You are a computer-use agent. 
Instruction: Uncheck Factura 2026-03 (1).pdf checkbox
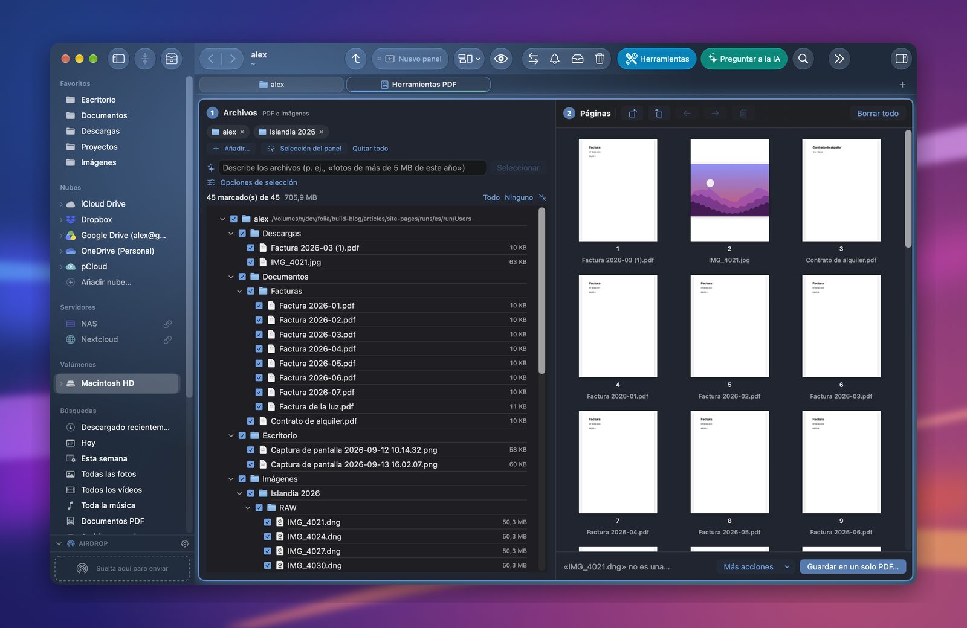251,248
